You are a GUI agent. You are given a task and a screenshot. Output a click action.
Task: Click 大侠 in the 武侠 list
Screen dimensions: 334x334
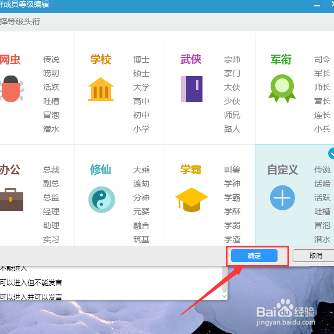coord(232,87)
